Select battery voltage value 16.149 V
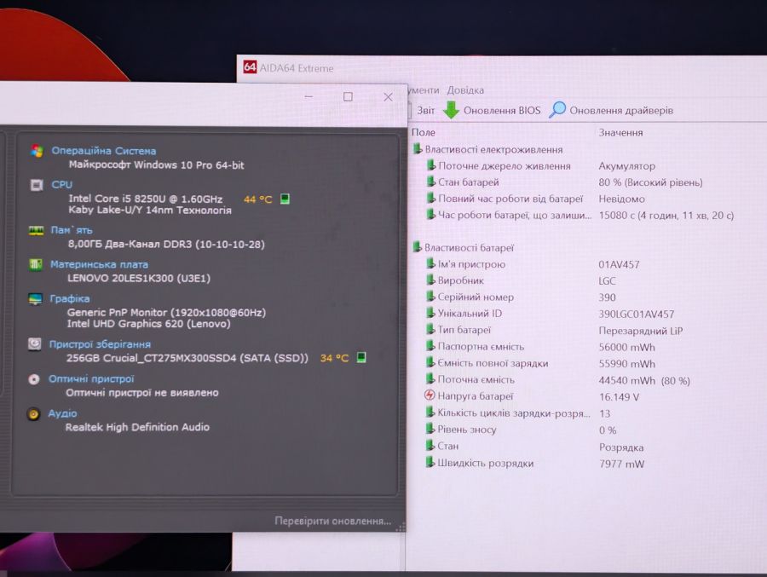Viewport: 767px width, 577px height. point(619,397)
